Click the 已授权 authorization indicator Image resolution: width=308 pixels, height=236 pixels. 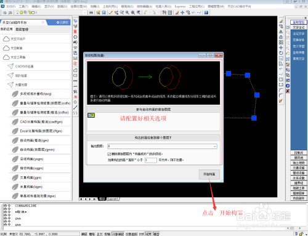pyautogui.click(x=63, y=22)
